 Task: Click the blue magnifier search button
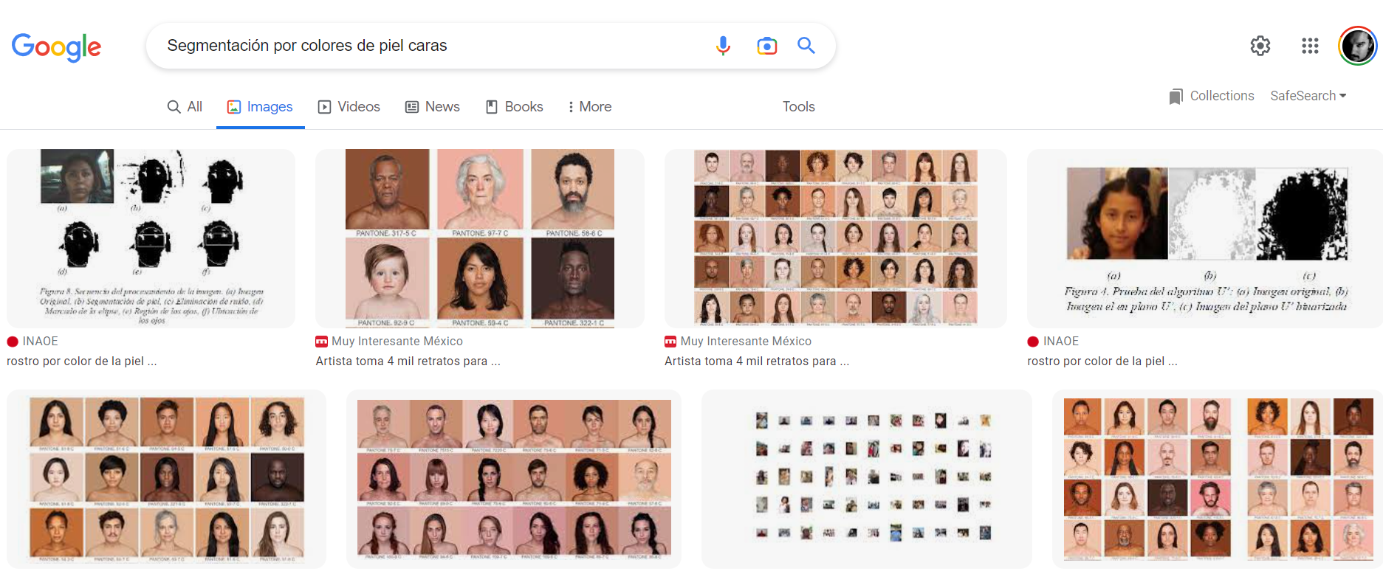(x=806, y=46)
